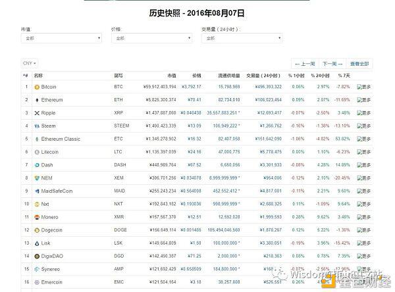Open the CNY currency dropdown
Image resolution: width=395 pixels, height=292 pixels.
tap(30, 63)
